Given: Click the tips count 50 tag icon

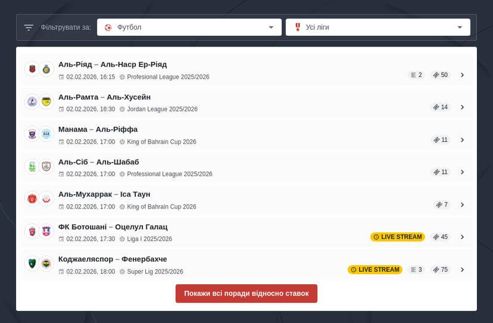Looking at the screenshot, I should [436, 75].
